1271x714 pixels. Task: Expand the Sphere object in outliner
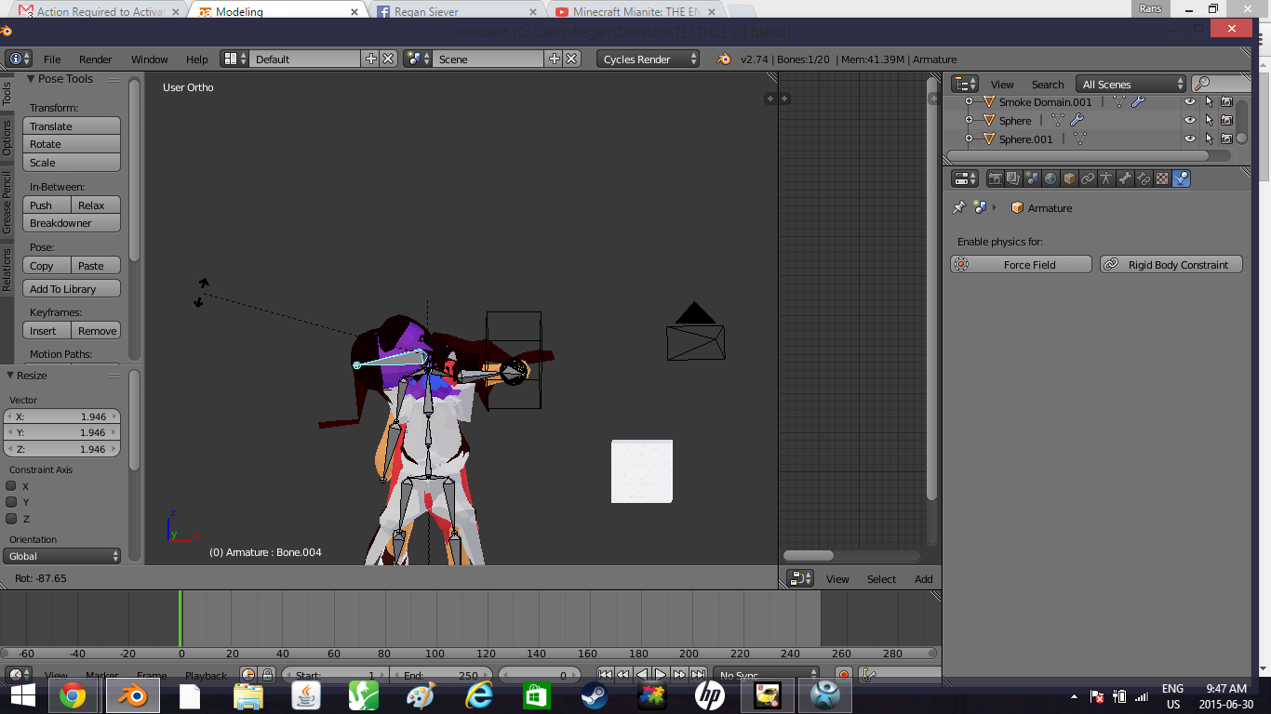[969, 120]
